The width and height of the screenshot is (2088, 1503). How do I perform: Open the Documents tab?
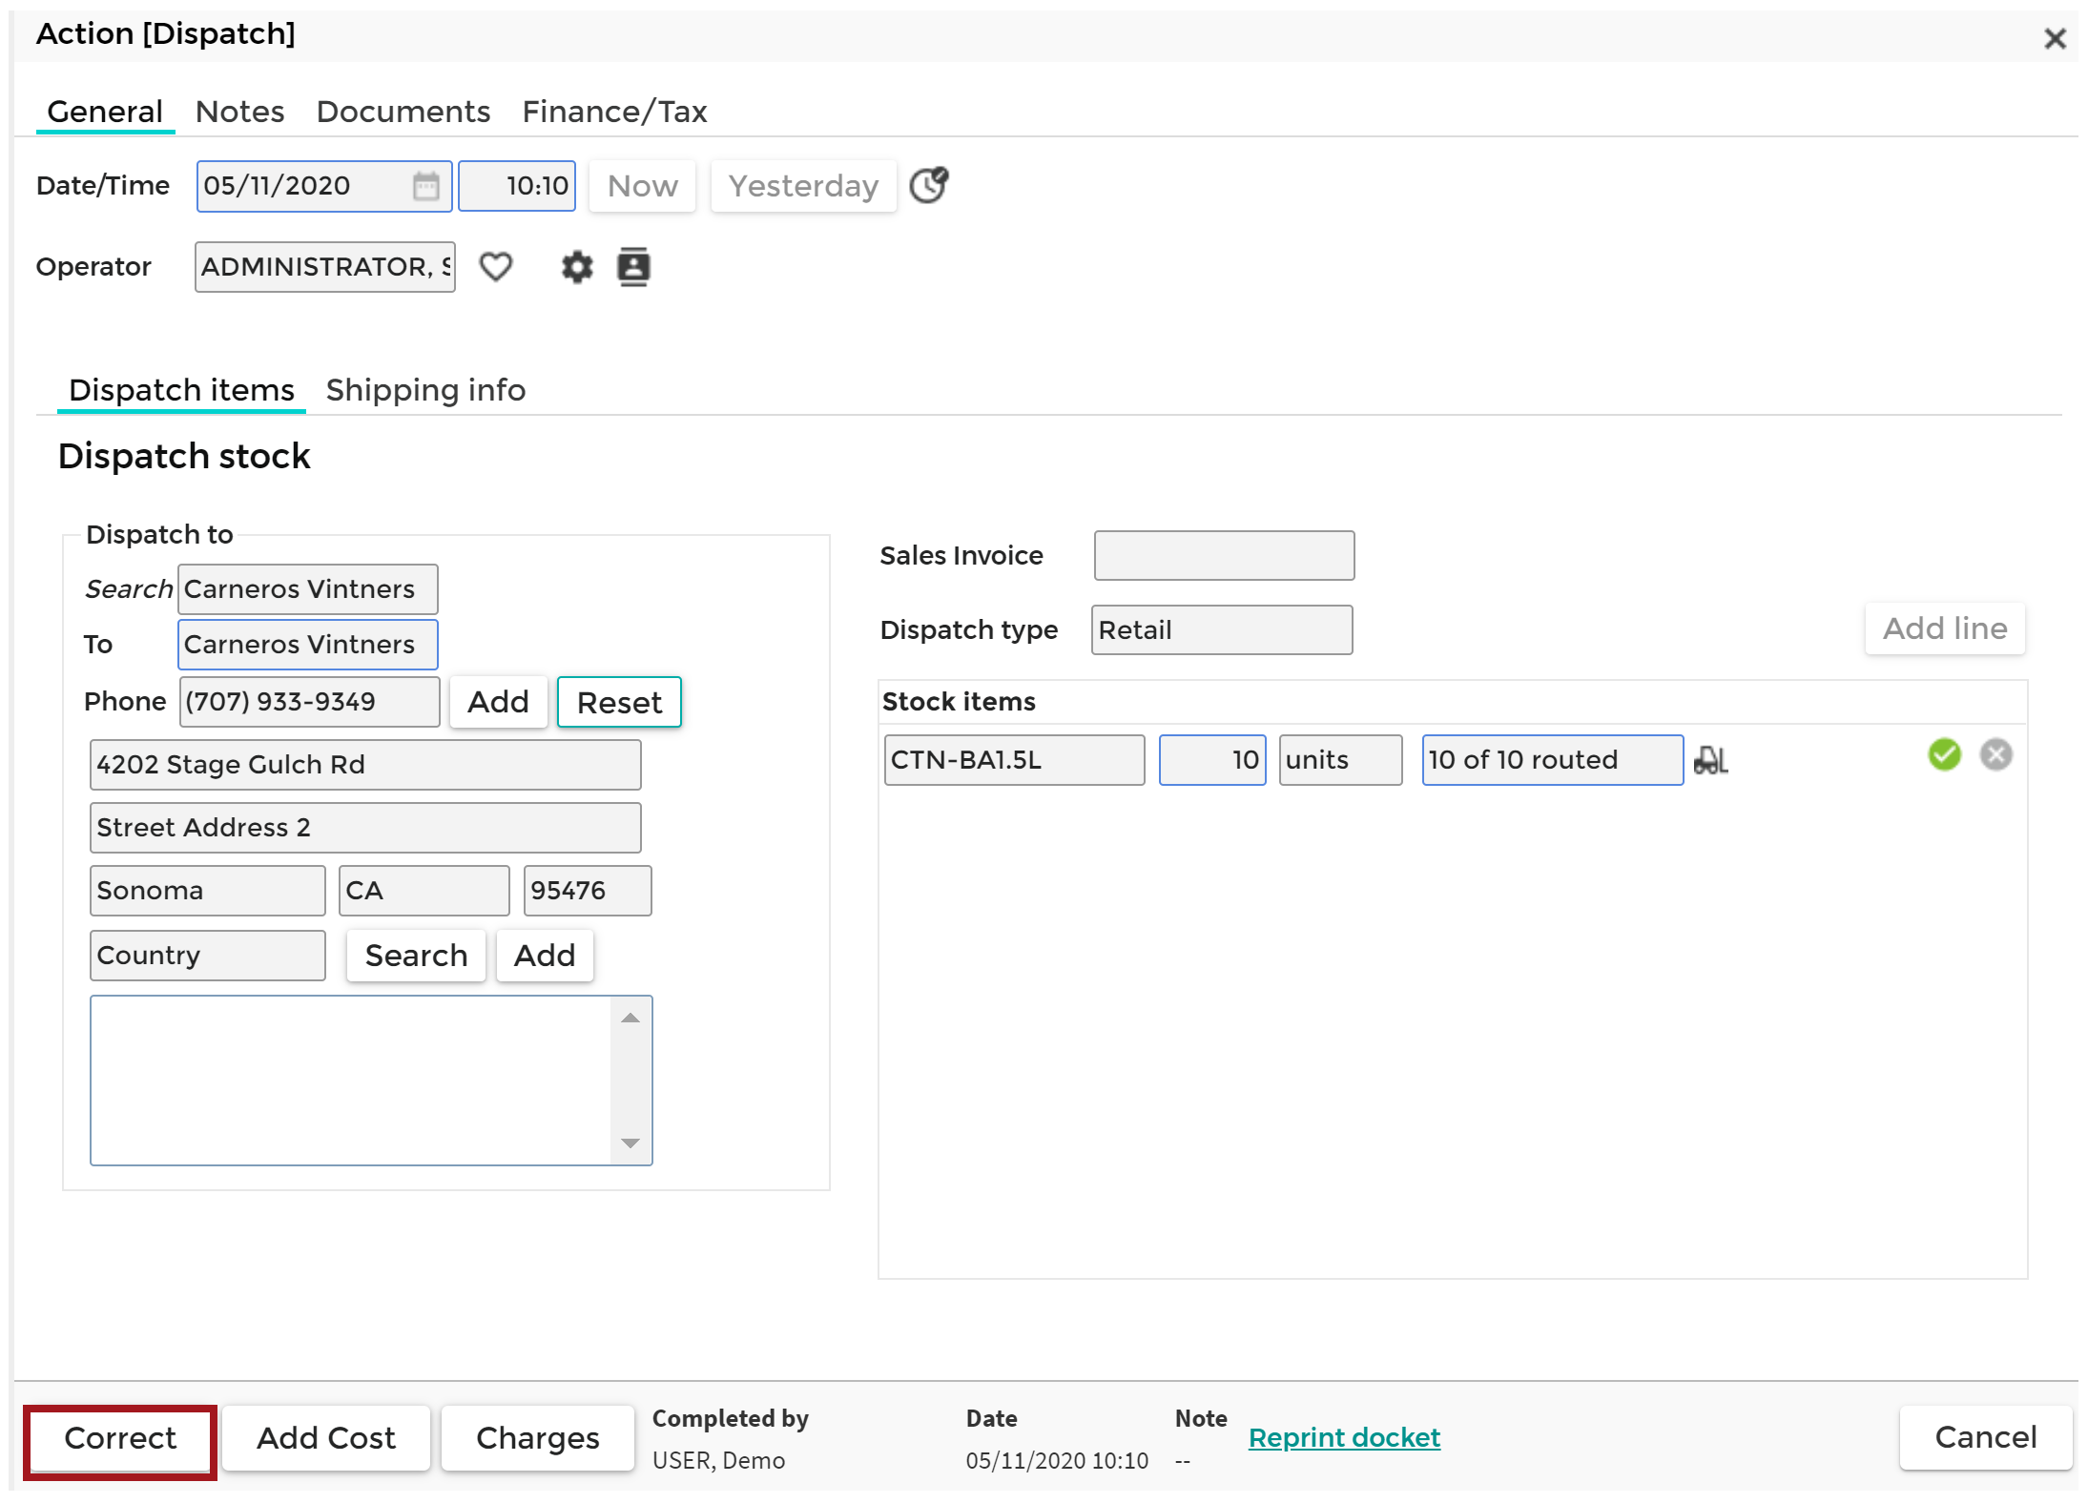tap(403, 112)
